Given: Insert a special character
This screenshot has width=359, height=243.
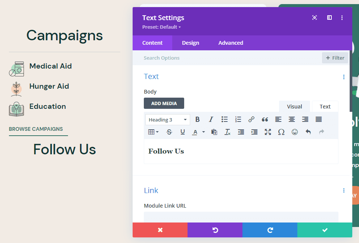Looking at the screenshot, I should (x=281, y=132).
